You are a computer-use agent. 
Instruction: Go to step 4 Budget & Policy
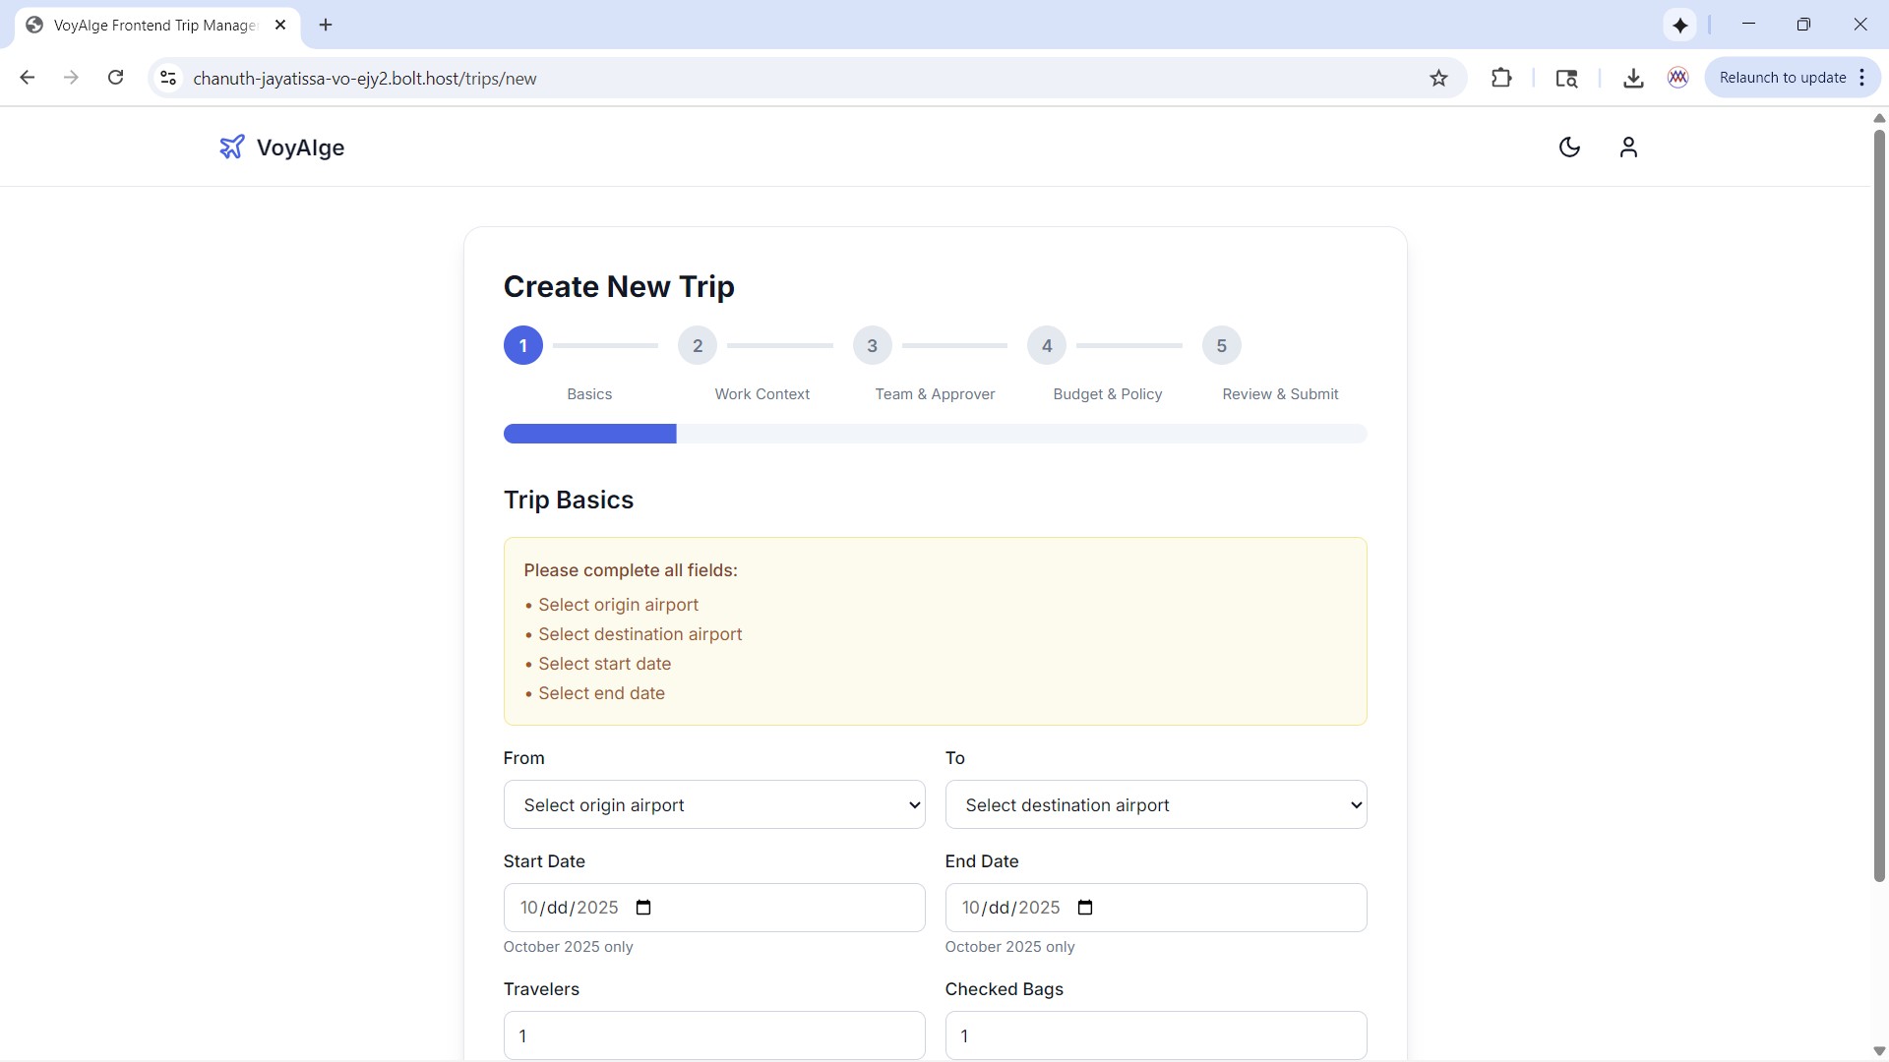(x=1047, y=346)
